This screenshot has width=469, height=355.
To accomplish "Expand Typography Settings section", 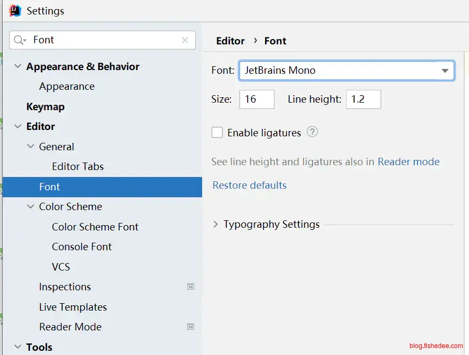I will (x=216, y=225).
